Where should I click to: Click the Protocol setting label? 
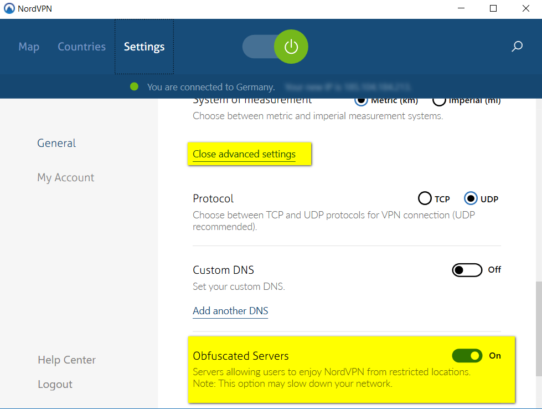tap(213, 198)
